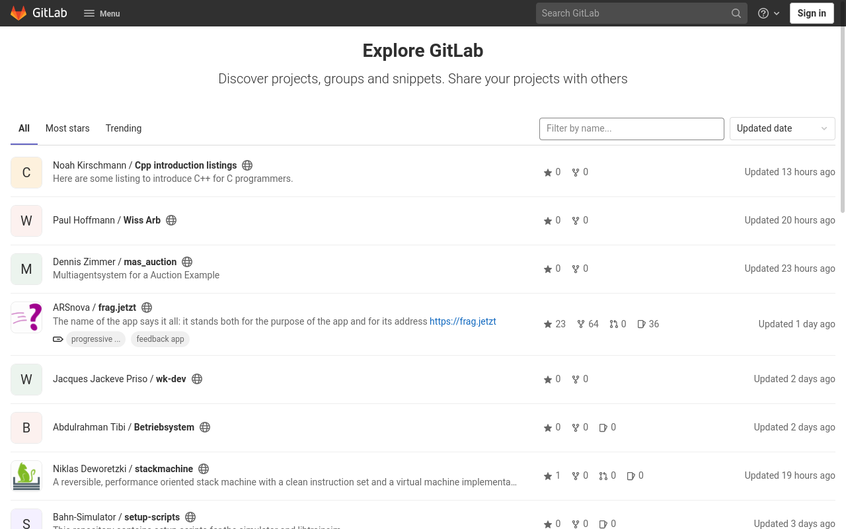Click fork icon in Cpp introduction listings row

(x=576, y=173)
